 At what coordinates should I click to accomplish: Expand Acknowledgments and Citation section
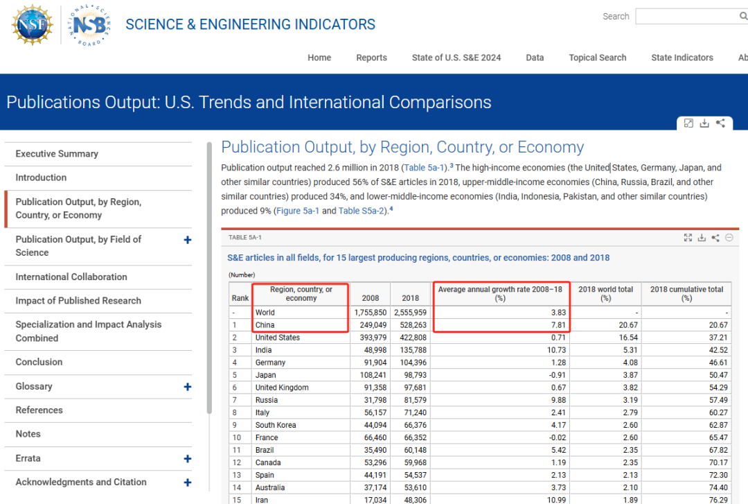[x=188, y=483]
